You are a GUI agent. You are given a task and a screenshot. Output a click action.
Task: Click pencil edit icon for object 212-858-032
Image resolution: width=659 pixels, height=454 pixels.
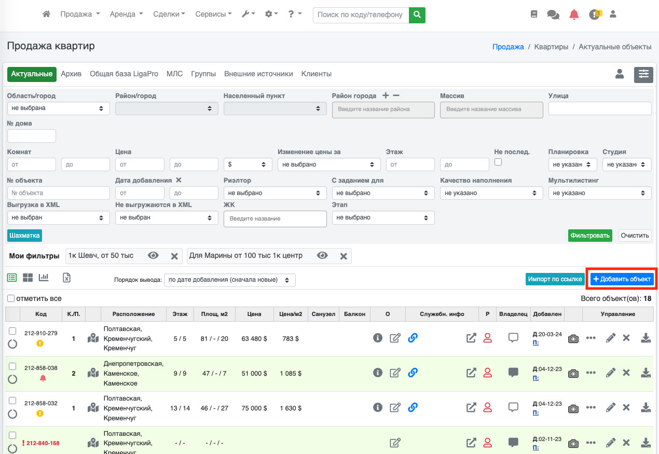pos(611,408)
